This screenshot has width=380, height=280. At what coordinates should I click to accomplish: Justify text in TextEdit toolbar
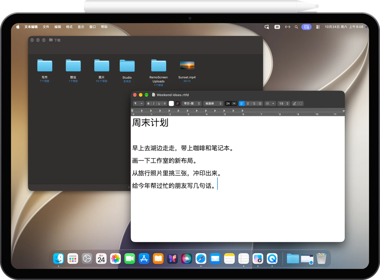260,104
